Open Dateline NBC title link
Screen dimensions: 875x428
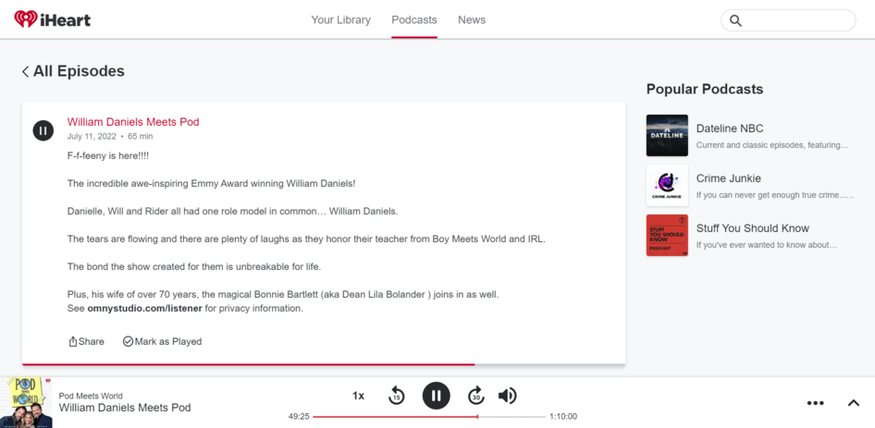(x=730, y=128)
